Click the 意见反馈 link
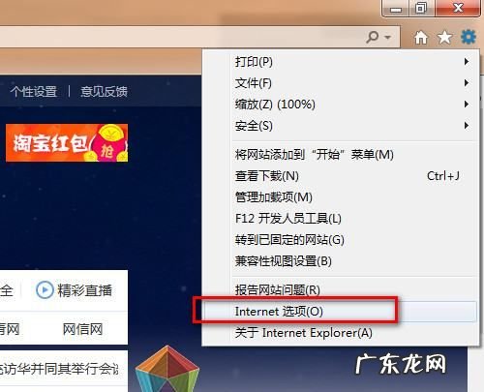484x392 pixels. click(104, 91)
